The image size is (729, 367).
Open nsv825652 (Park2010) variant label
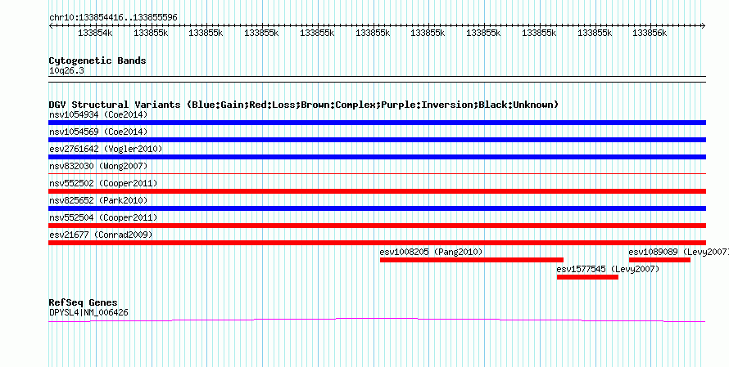pos(98,200)
